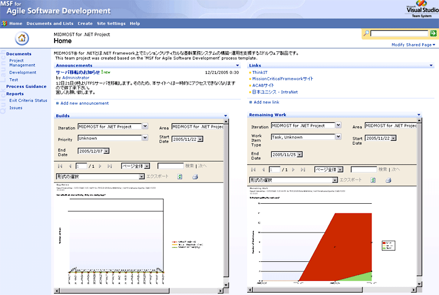
Task: Go to previous page in Builds report
Action: tap(70, 166)
